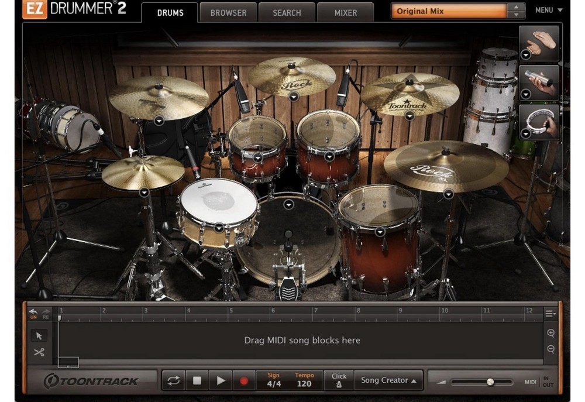Click the undo arrow above the timeline

tap(32, 312)
